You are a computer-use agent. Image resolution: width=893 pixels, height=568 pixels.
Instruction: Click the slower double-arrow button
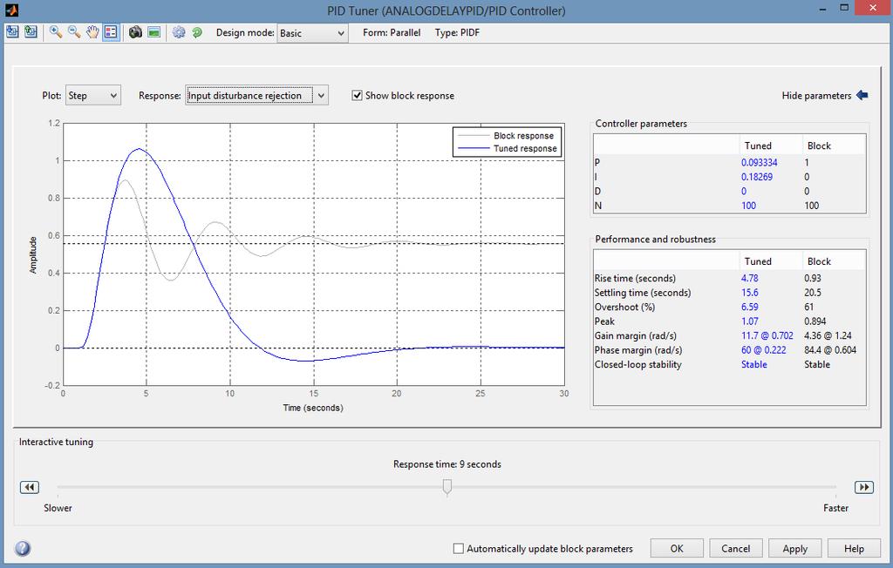point(29,487)
